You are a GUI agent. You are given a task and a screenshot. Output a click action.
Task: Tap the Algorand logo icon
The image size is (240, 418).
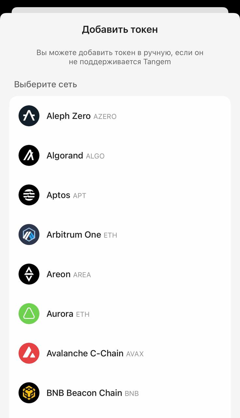pyautogui.click(x=29, y=155)
